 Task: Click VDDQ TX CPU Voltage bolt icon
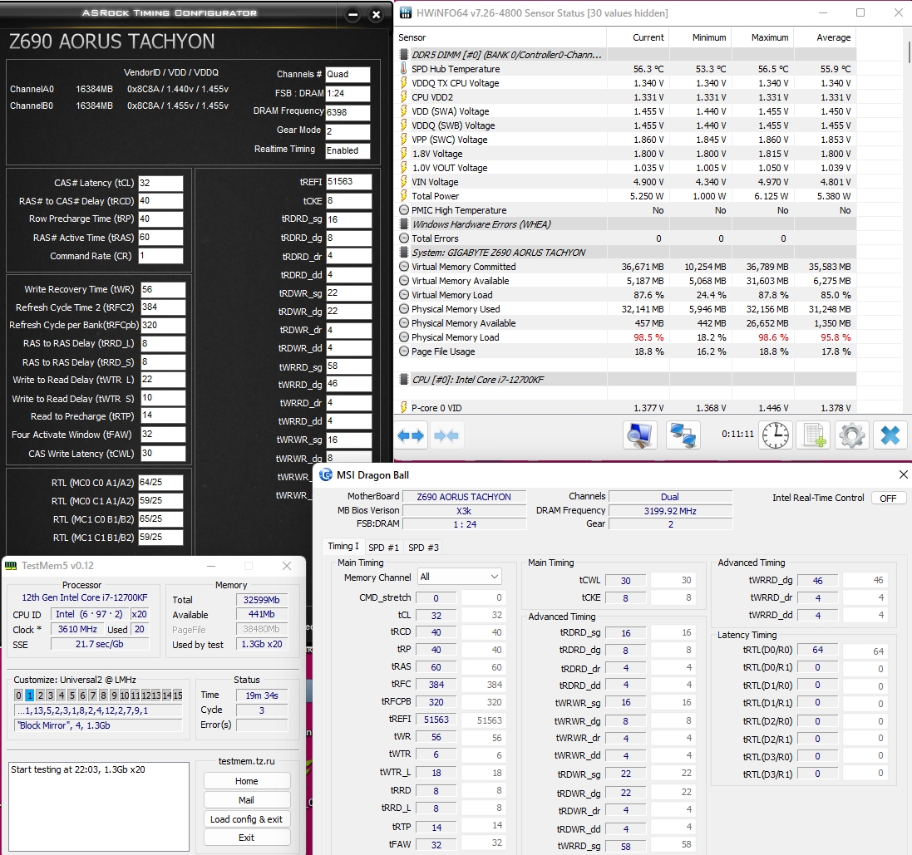pyautogui.click(x=404, y=82)
